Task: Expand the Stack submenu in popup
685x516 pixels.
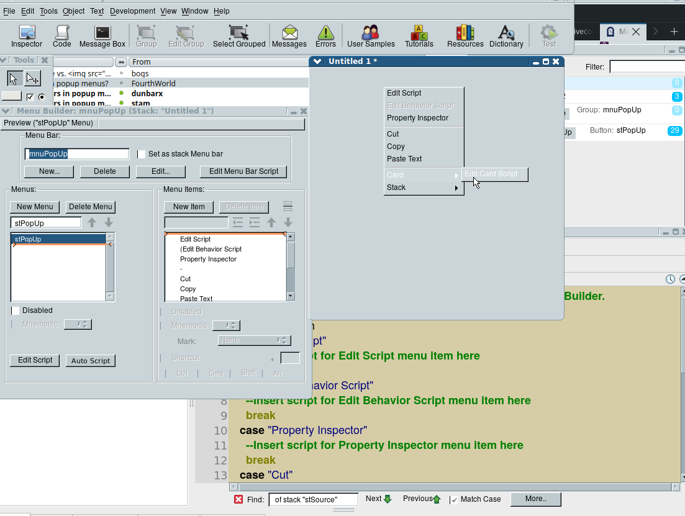Action: (x=423, y=188)
